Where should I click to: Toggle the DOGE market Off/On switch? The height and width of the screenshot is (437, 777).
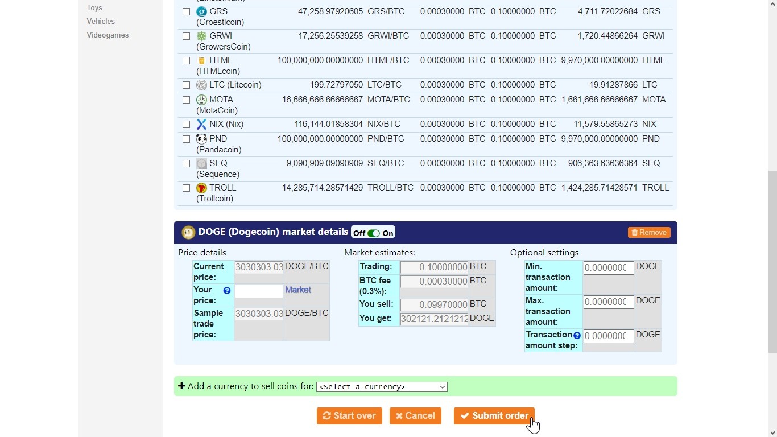[x=373, y=233]
